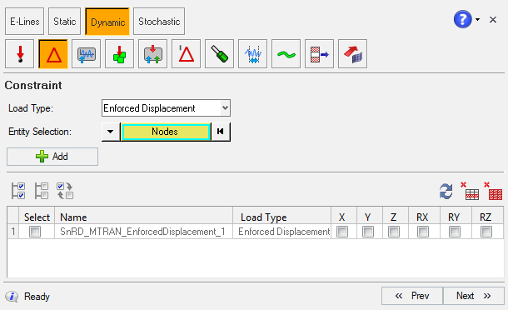This screenshot has width=508, height=310.
Task: Open the Load Type dropdown
Action: [x=166, y=108]
